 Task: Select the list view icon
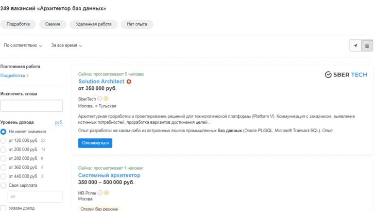pos(367,45)
